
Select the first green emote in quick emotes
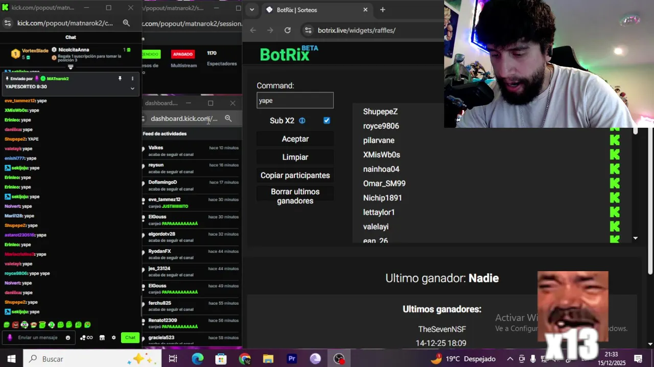tap(7, 325)
